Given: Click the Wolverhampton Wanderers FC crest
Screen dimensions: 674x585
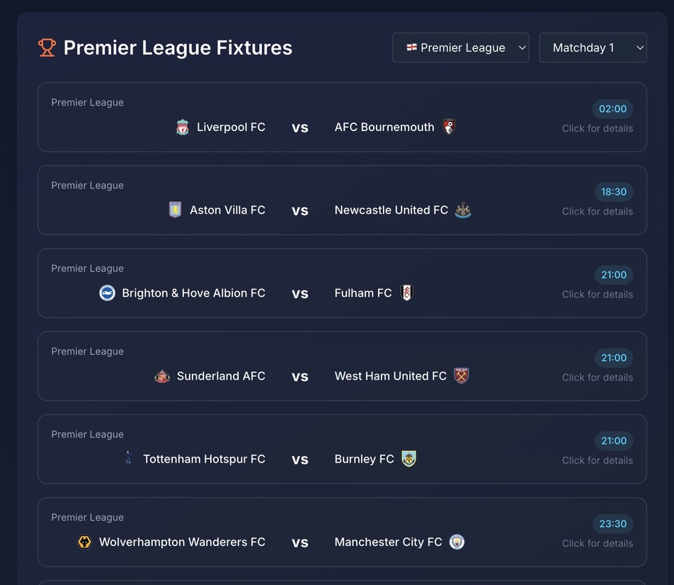Looking at the screenshot, I should click(84, 542).
